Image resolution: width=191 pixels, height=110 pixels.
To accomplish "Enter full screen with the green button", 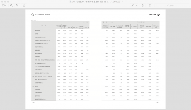I will [x=9, y=2].
